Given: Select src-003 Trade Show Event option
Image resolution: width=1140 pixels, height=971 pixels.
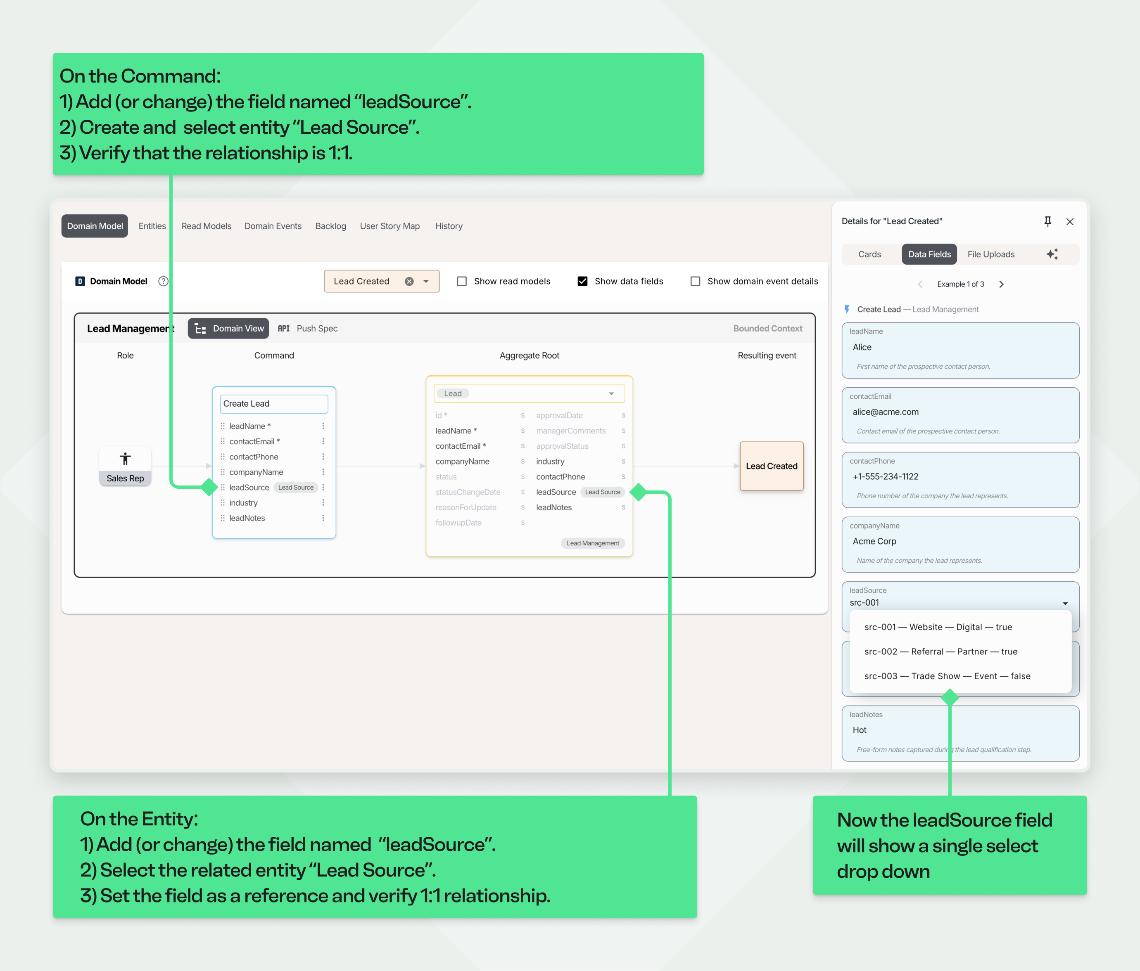Looking at the screenshot, I should 961,676.
